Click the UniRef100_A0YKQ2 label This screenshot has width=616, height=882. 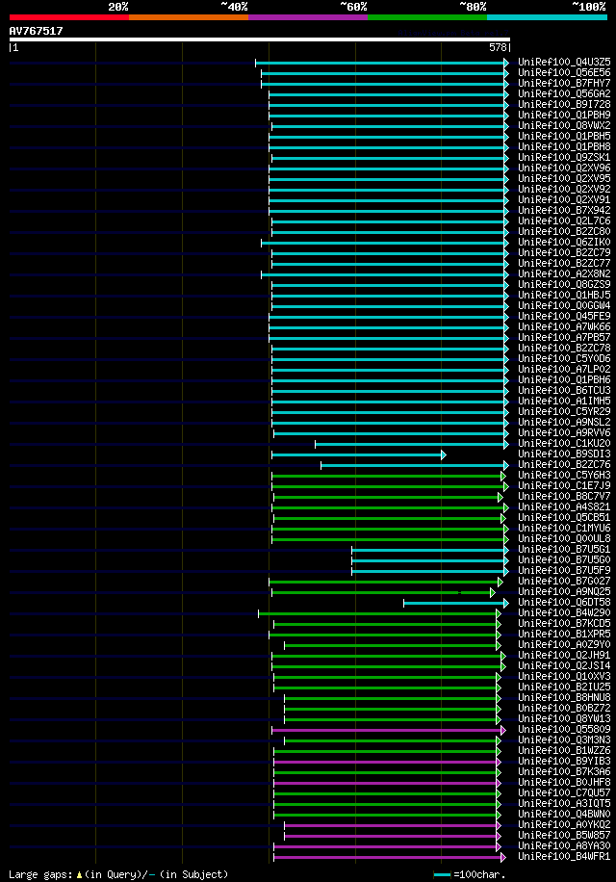564,825
